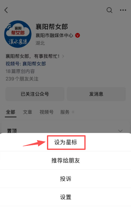Tap the back arrow icon
This screenshot has height=208, width=131.
point(6,10)
